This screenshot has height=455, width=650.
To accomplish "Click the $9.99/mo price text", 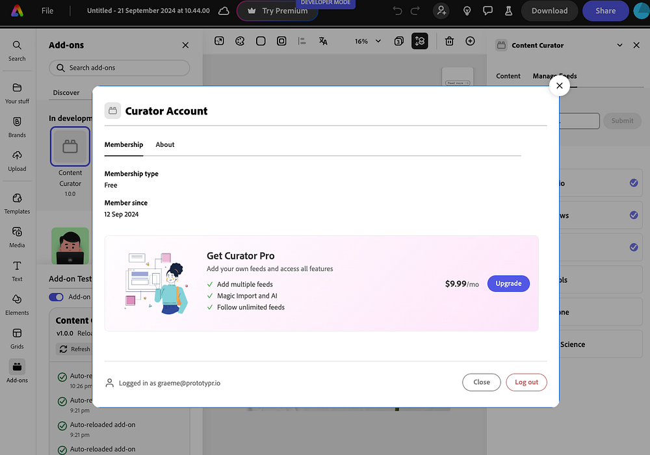I will (461, 284).
